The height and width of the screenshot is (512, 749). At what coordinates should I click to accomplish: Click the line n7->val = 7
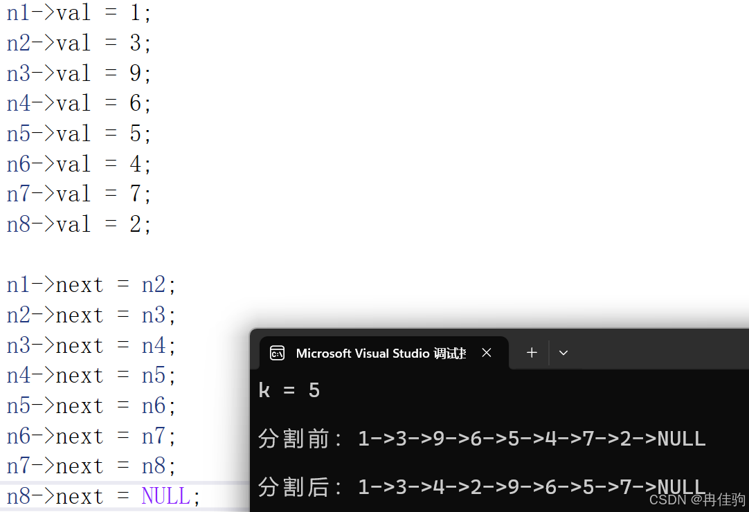(x=79, y=194)
